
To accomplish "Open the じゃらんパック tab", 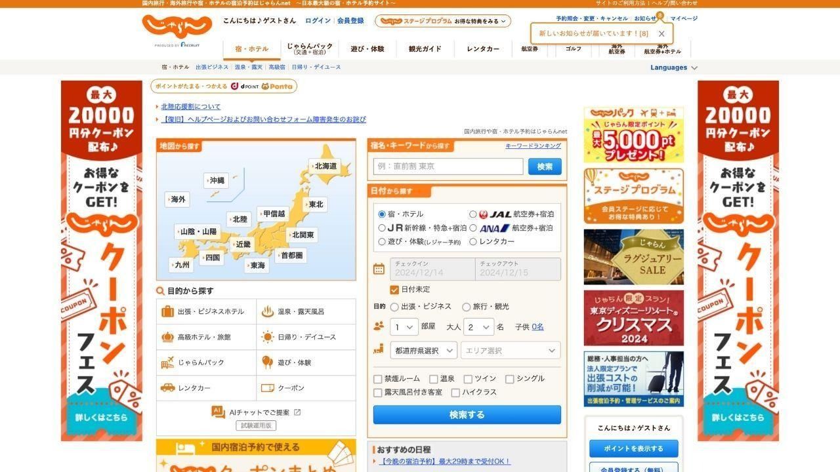I will point(310,49).
